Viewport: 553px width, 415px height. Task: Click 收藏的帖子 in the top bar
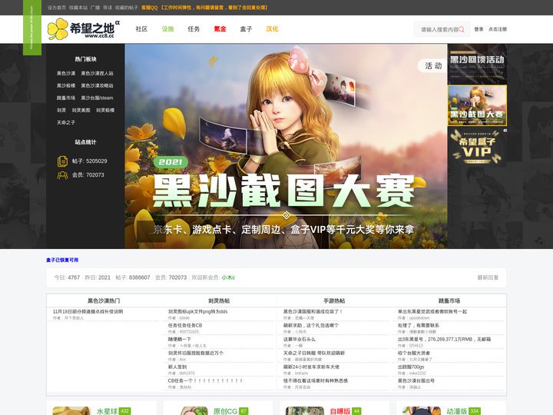[126, 8]
